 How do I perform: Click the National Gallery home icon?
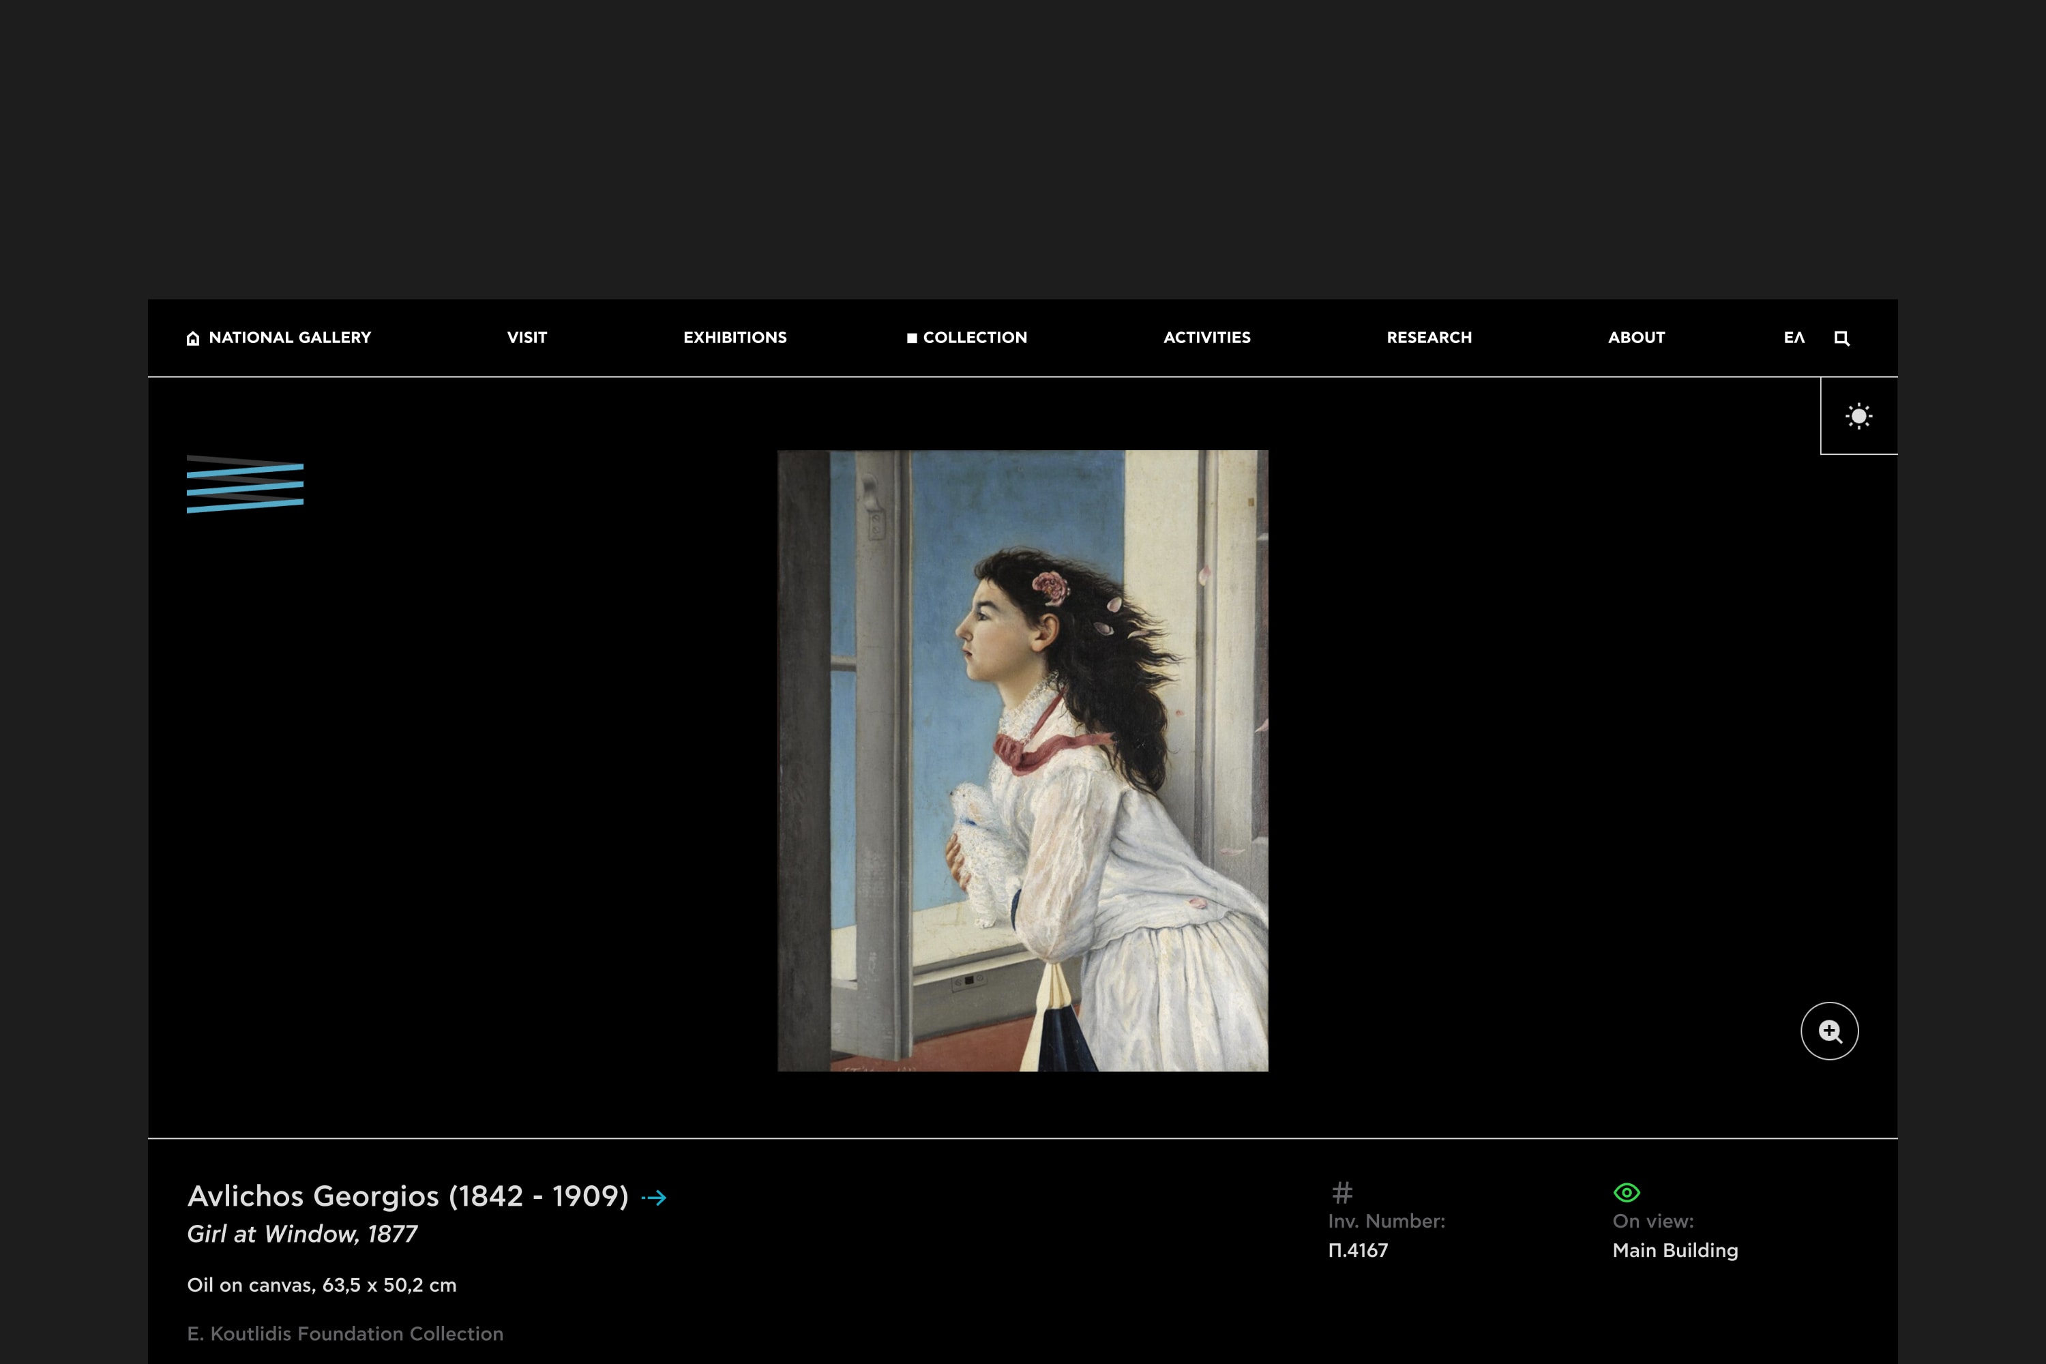pyautogui.click(x=193, y=338)
